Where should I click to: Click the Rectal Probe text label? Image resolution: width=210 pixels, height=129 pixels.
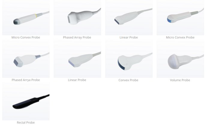click(x=26, y=123)
